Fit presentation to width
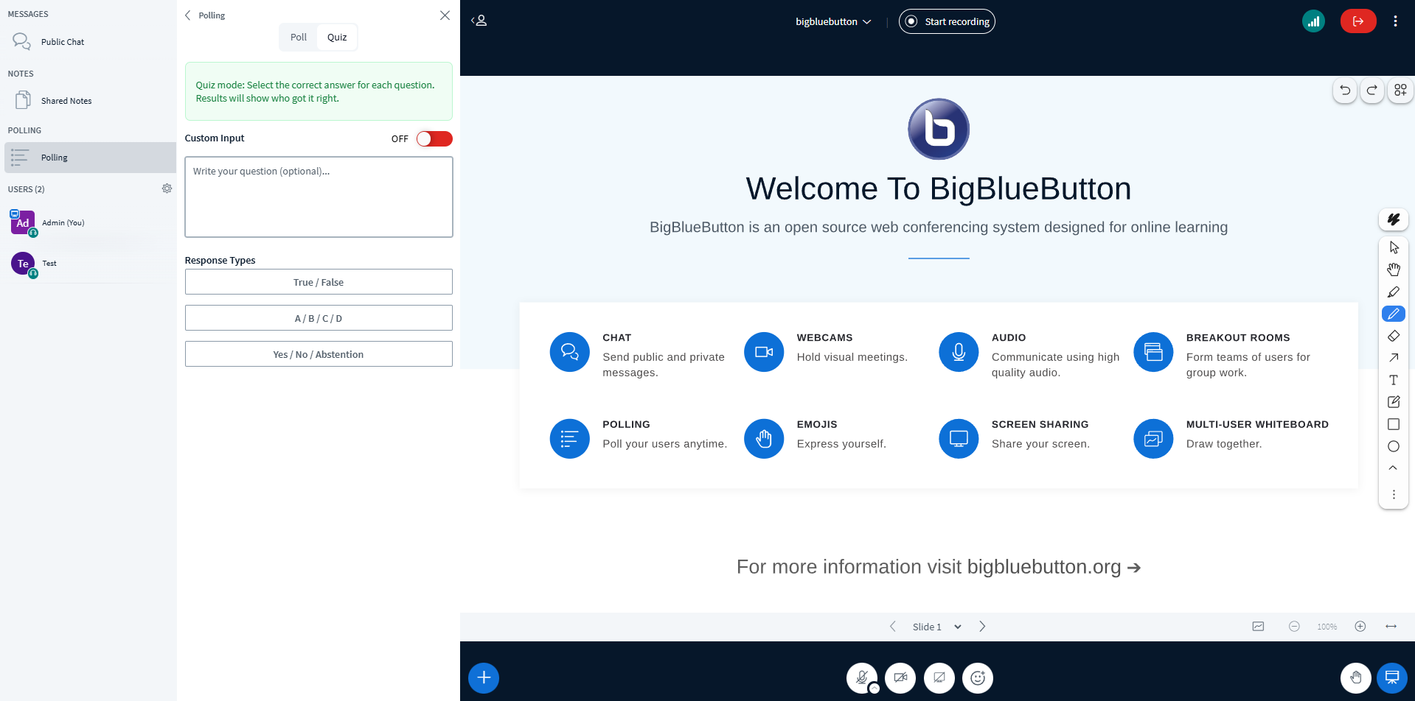 (x=1391, y=627)
